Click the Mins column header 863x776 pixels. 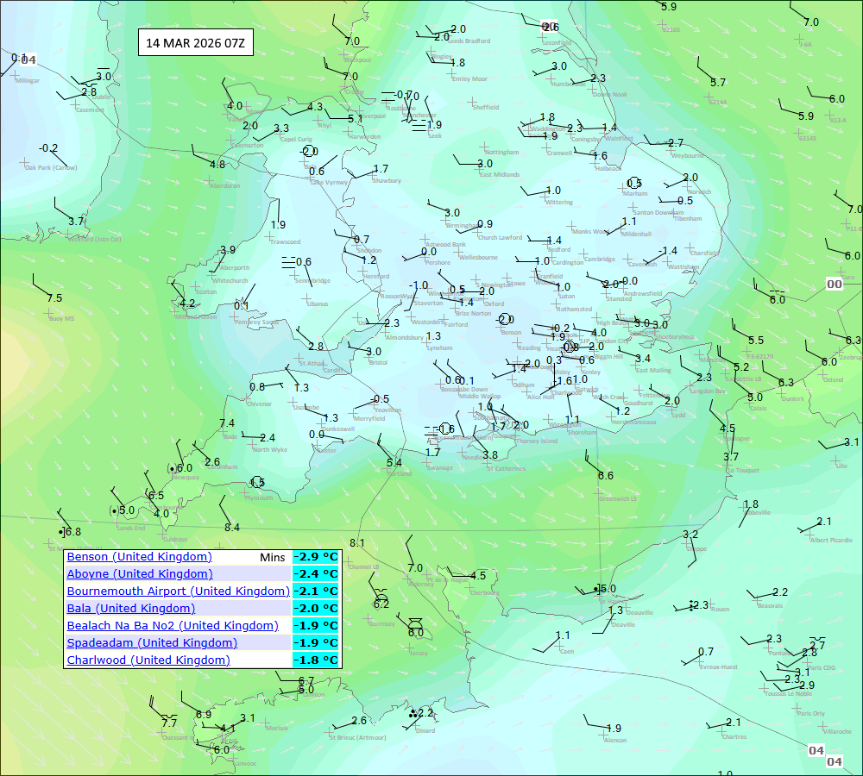[x=273, y=557]
